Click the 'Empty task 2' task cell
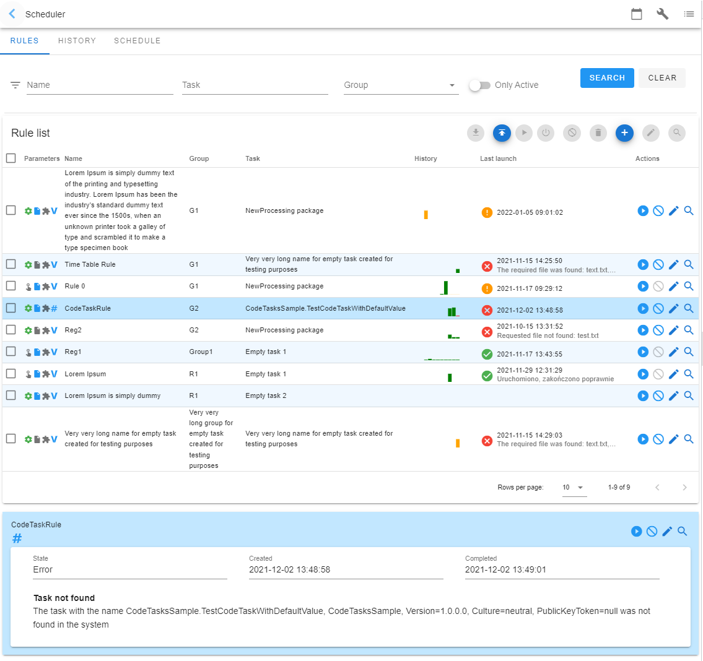Viewport: 703px width, 661px height. pos(266,395)
